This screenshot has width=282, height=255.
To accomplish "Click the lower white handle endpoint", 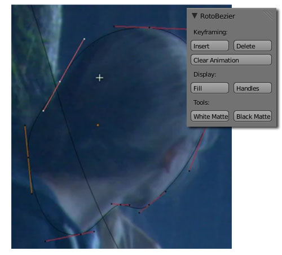I will point(43,111).
